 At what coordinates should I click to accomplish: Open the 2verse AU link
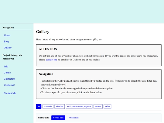point(9,85)
